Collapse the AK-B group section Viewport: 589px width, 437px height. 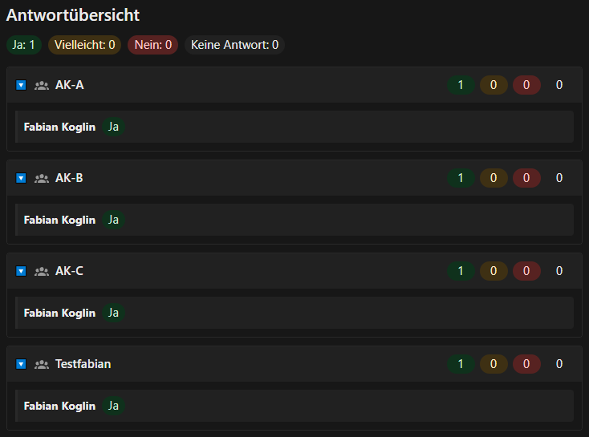(x=21, y=178)
